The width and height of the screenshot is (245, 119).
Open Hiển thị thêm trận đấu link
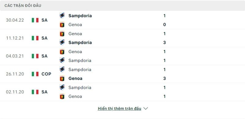pos(119,108)
